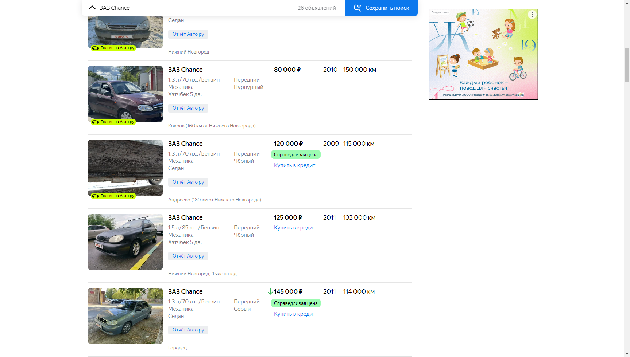Open the ЗАЗ Chance listing priced 80 000 ₽
This screenshot has width=630, height=357.
(185, 70)
